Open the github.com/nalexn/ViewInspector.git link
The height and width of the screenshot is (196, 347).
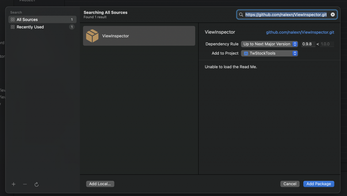[300, 32]
